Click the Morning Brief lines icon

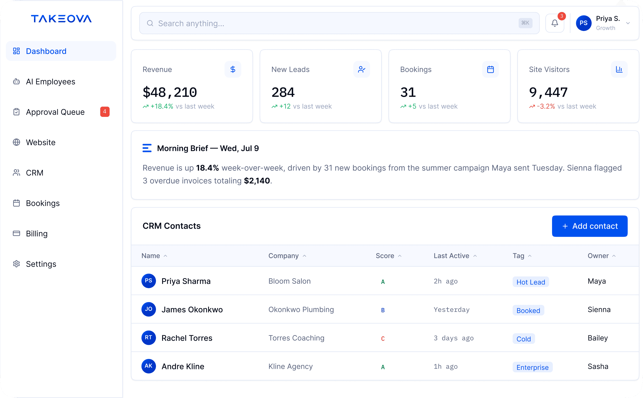pos(147,148)
